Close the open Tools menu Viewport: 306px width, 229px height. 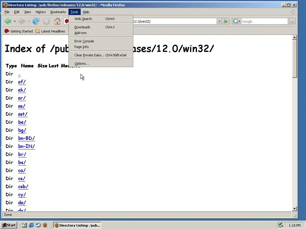click(74, 12)
